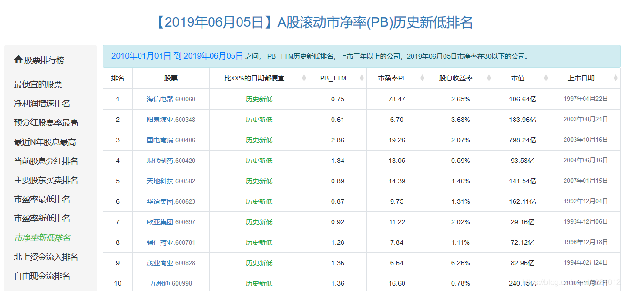Click the 排名 column header
625x291 pixels.
[118, 78]
